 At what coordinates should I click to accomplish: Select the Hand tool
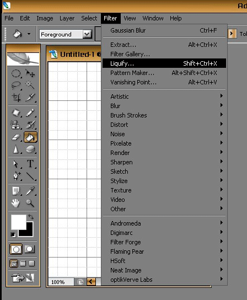coord(15,203)
